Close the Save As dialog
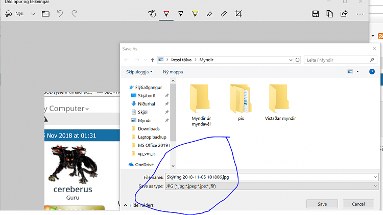 point(374,49)
